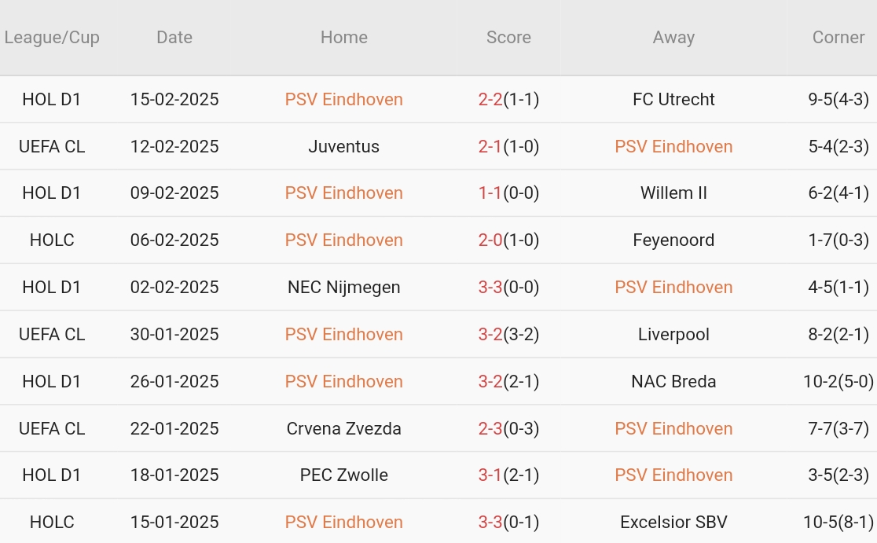Open the PEC Zwolle team link

tap(344, 475)
